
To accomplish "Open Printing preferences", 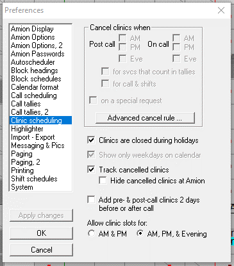I will (x=40, y=170).
